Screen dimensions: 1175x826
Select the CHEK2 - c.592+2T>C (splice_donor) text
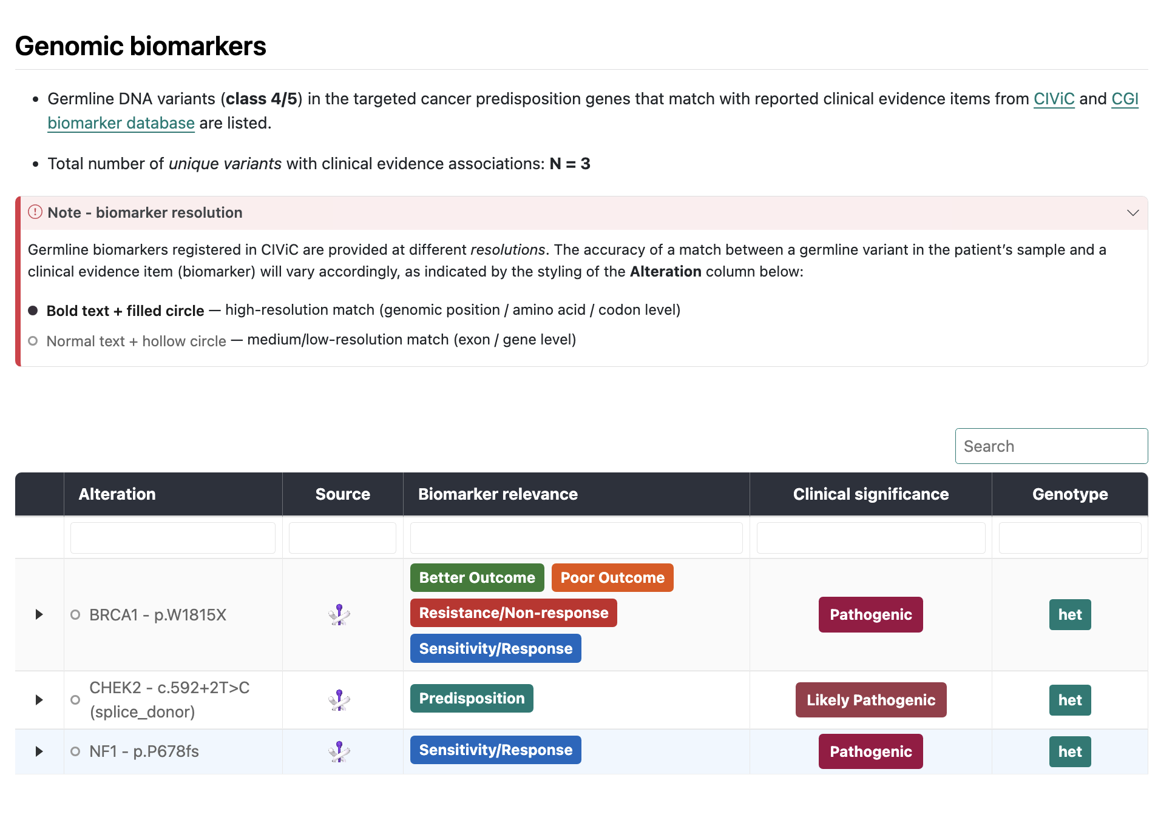pos(169,700)
